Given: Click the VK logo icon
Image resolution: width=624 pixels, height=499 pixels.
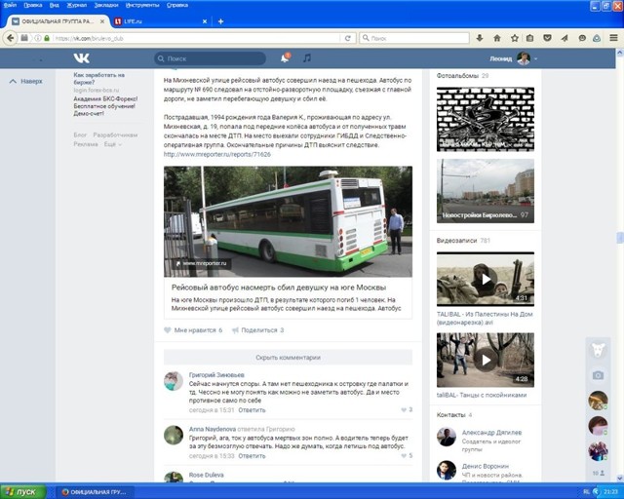Looking at the screenshot, I should (x=82, y=58).
